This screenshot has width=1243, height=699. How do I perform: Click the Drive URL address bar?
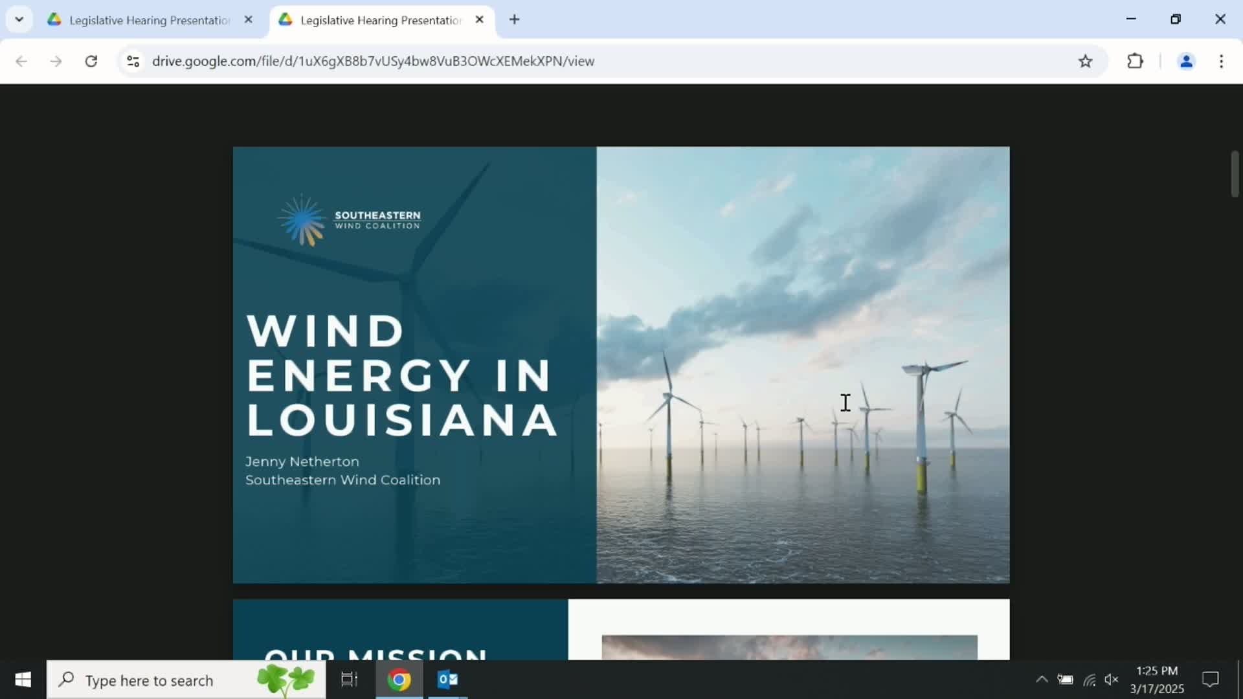(x=373, y=61)
